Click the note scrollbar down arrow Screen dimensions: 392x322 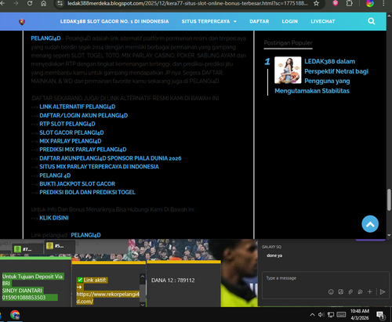point(143,304)
